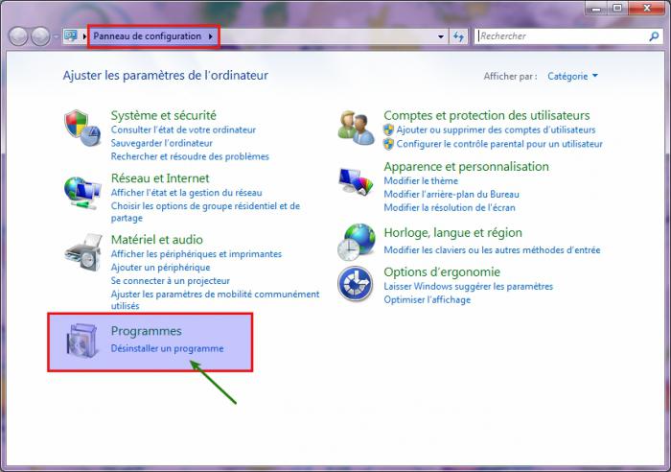Open the Matériel et audio printer icon
This screenshot has height=472, width=671.
point(83,252)
